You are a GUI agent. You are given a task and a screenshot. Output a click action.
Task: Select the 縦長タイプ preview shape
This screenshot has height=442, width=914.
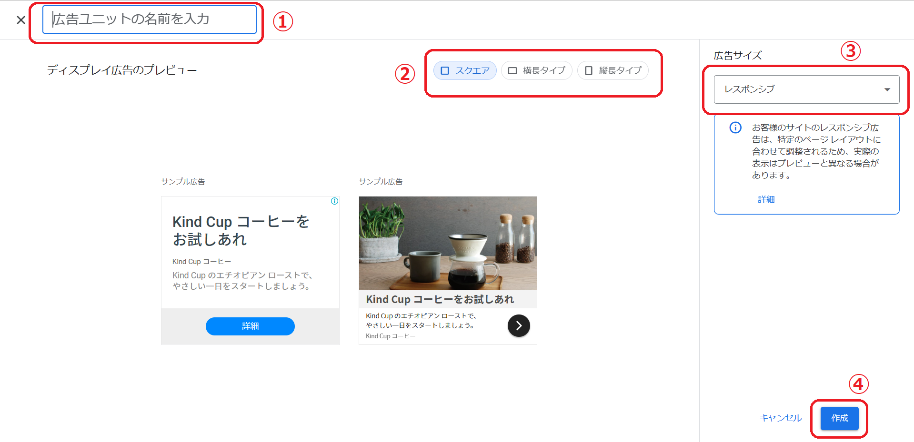point(613,70)
